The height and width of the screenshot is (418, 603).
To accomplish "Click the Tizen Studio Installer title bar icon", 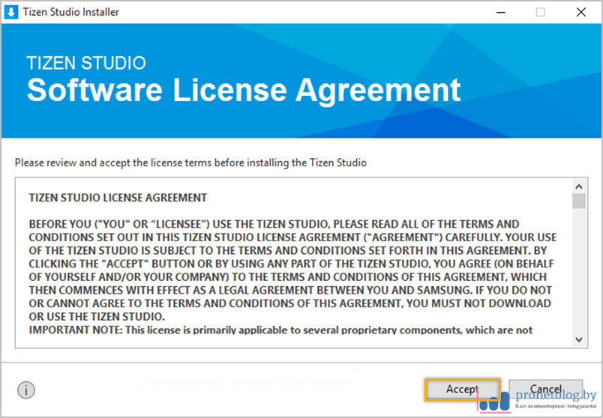I will 10,12.
